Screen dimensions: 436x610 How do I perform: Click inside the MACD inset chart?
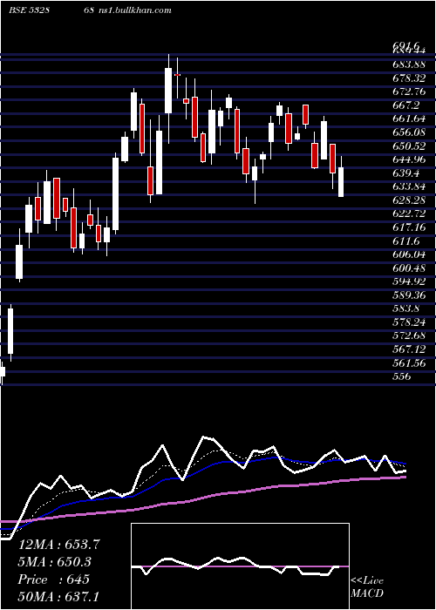coord(240,566)
